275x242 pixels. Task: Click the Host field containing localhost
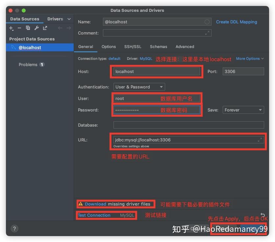click(157, 72)
